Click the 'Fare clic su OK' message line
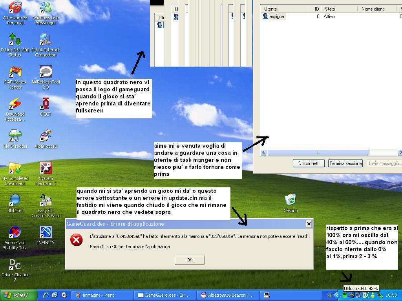The height and width of the screenshot is (301, 402). click(130, 247)
